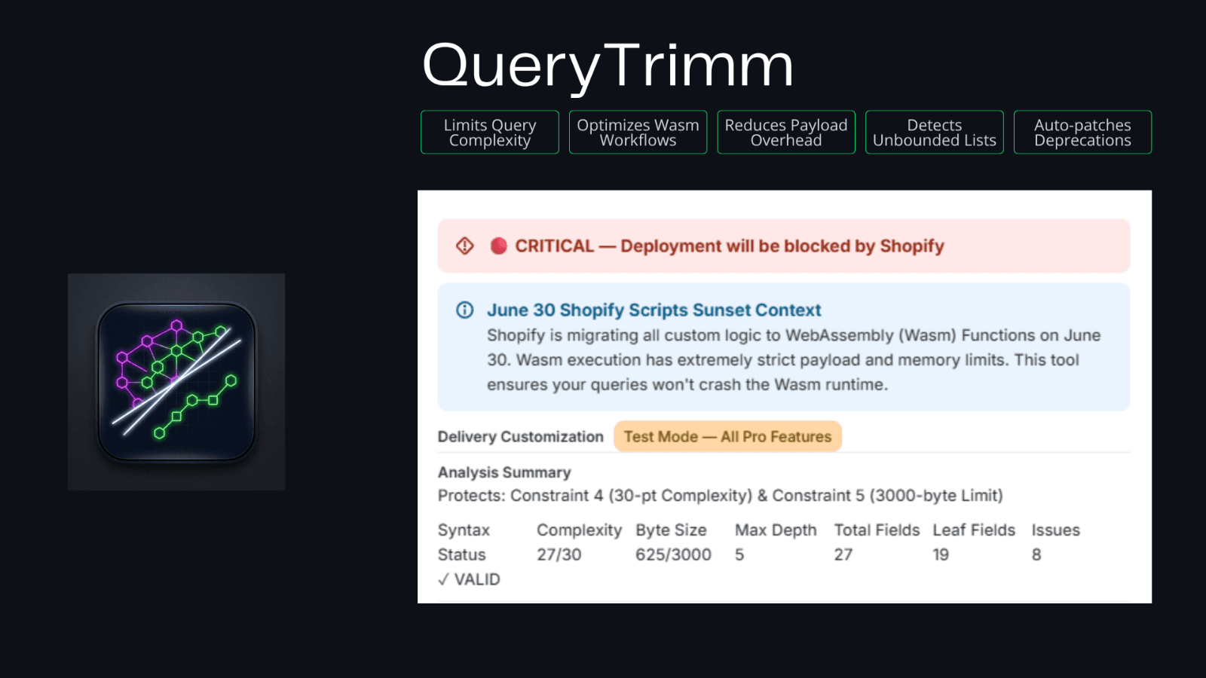This screenshot has height=678, width=1206.
Task: Click the QueryTrimm app logo icon
Action: (x=176, y=382)
